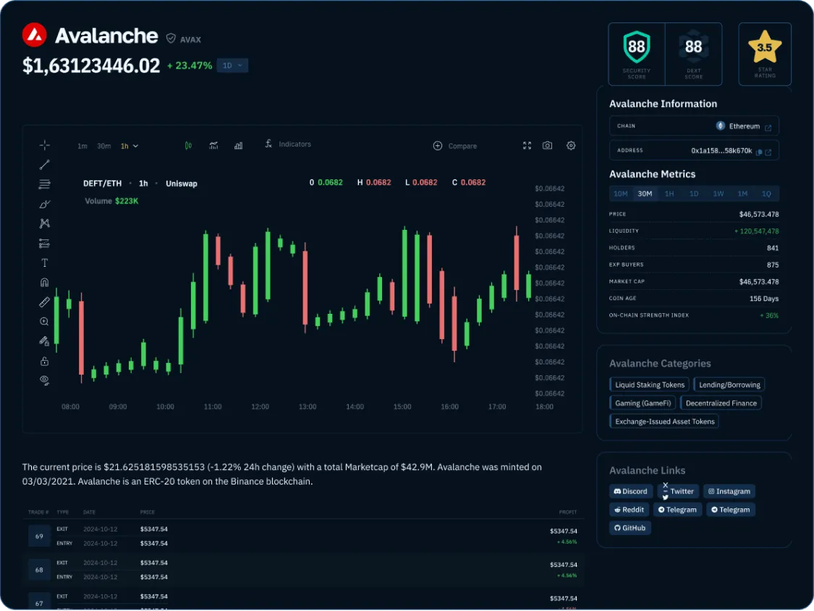Click the Exp Buyers value 875
The width and height of the screenshot is (814, 611).
(x=773, y=265)
